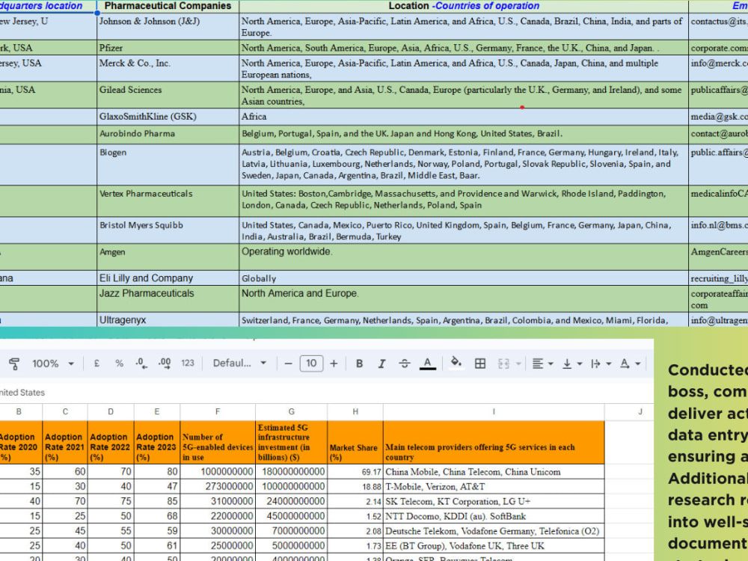Open the text wrapping dropdown

pyautogui.click(x=601, y=364)
